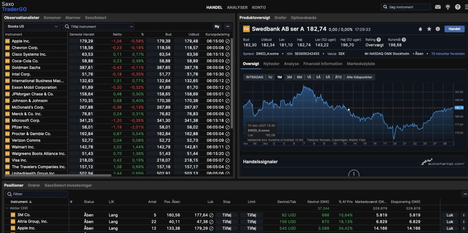
Task: Open the help question mark icon
Action: click(458, 7)
